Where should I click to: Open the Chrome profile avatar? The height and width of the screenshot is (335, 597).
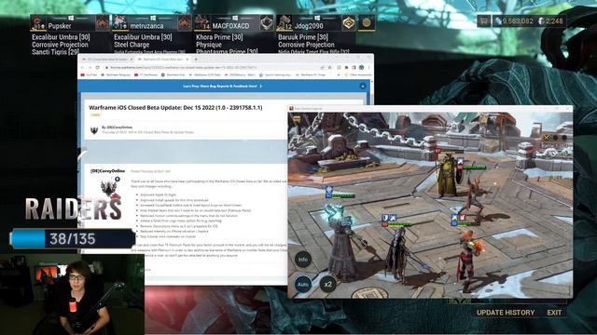(361, 68)
